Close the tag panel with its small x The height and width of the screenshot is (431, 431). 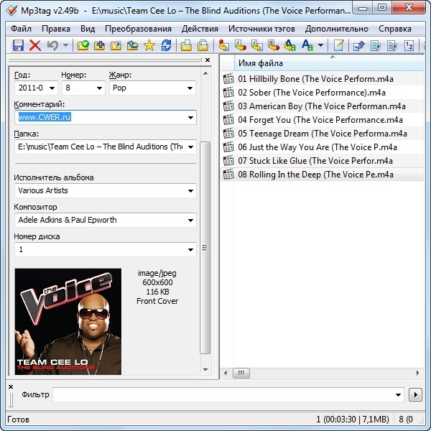point(208,60)
